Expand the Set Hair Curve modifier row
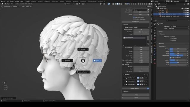 (x=124, y=78)
